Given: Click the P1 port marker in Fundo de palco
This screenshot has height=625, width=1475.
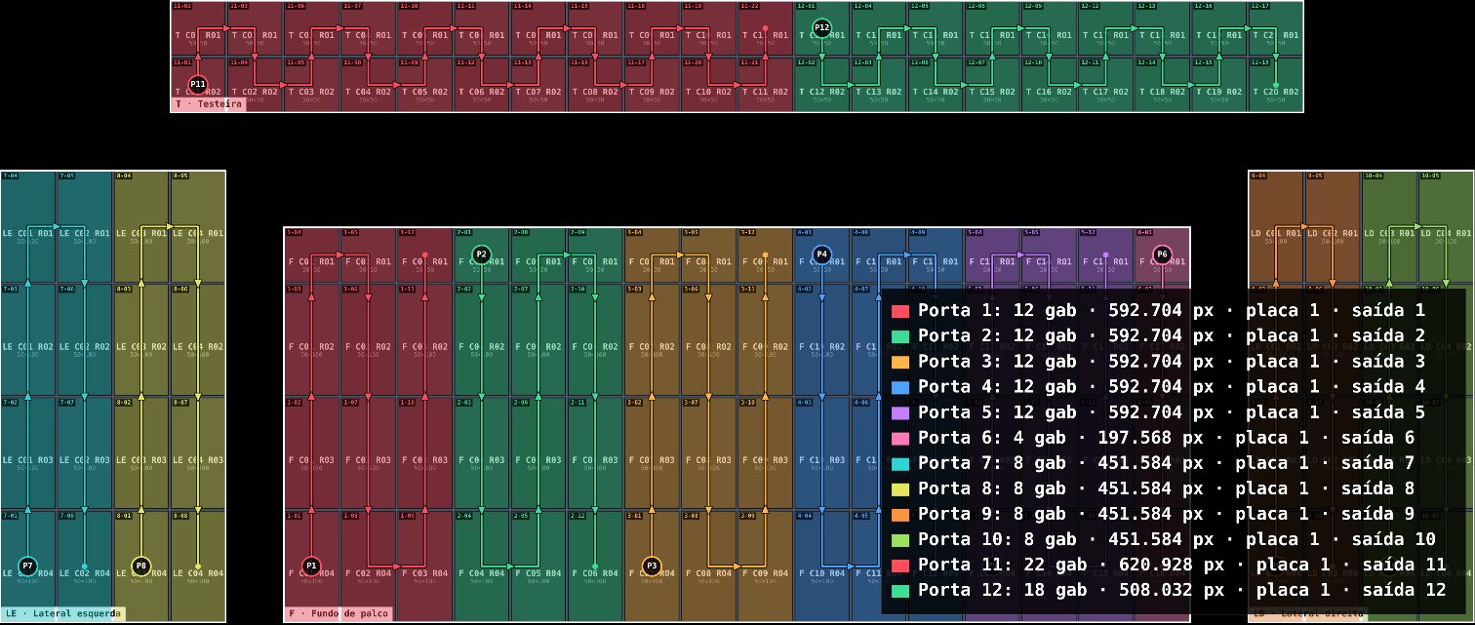Looking at the screenshot, I should [311, 566].
